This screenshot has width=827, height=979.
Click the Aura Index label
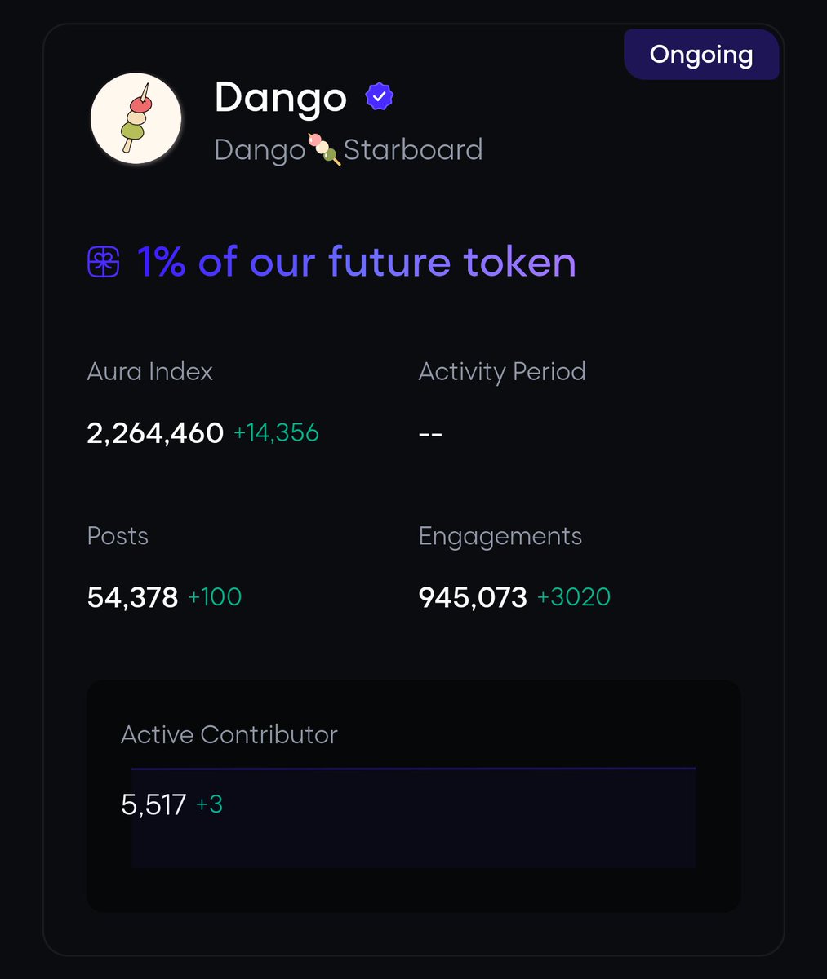point(149,372)
